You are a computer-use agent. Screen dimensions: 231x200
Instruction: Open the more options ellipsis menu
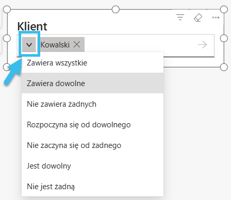coord(216,18)
